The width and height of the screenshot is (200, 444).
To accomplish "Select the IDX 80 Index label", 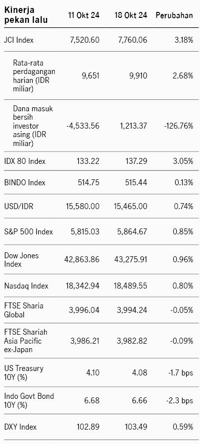I will pos(25,161).
